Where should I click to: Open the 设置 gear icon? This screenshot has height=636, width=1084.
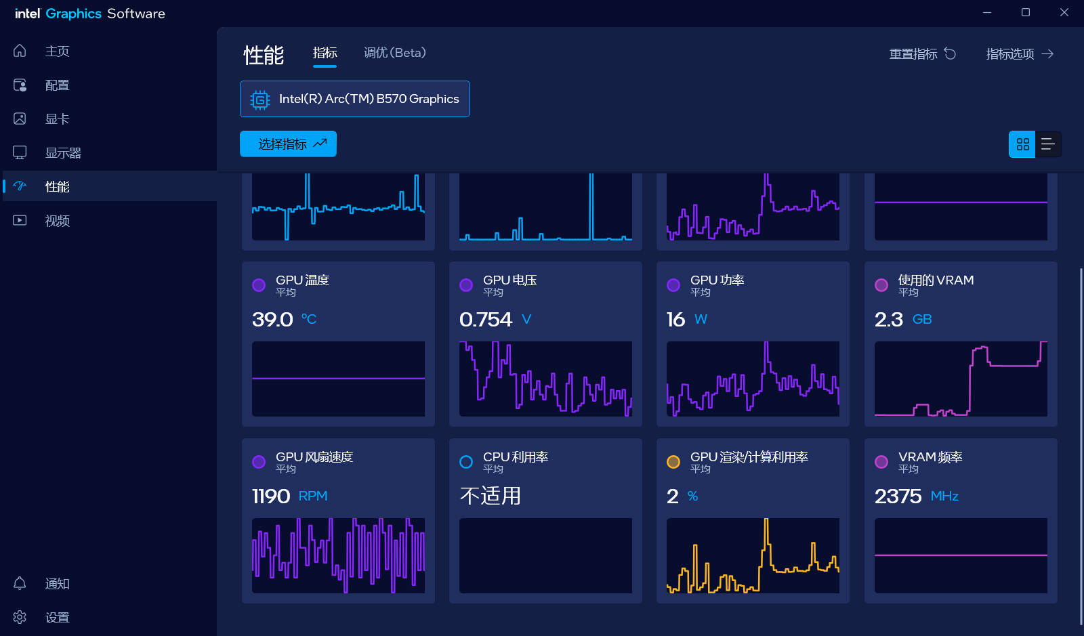pyautogui.click(x=20, y=617)
